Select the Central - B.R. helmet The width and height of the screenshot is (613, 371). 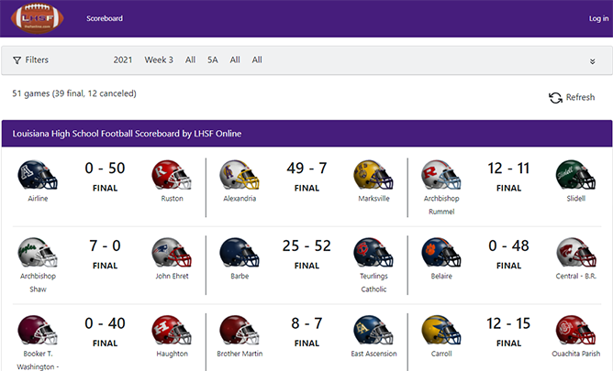pyautogui.click(x=575, y=252)
